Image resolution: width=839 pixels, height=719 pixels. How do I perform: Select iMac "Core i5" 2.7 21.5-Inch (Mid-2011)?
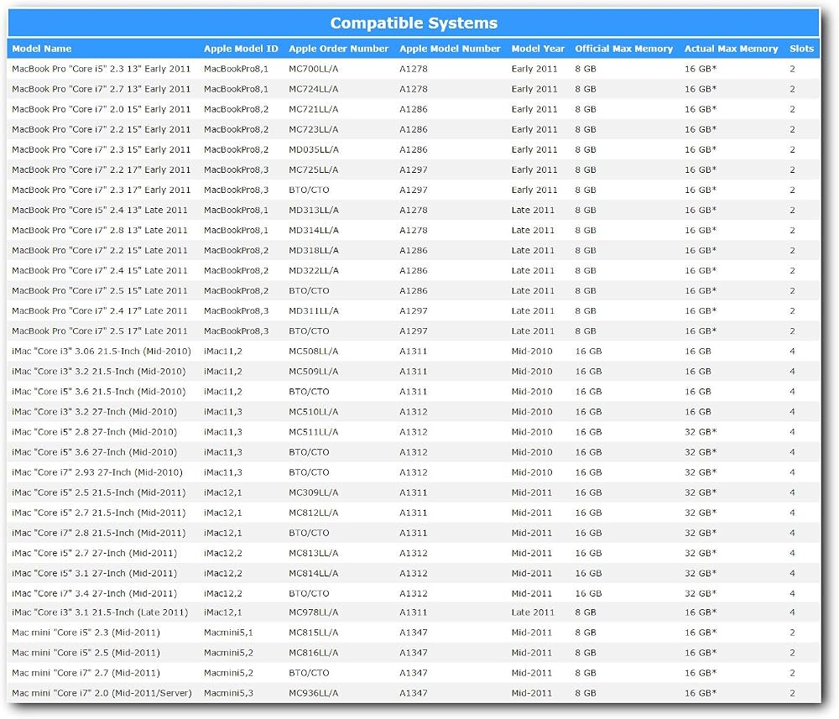click(98, 513)
